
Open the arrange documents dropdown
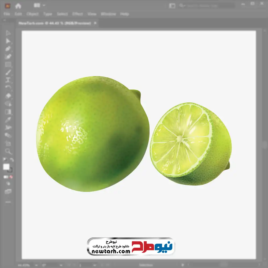click(x=40, y=5)
